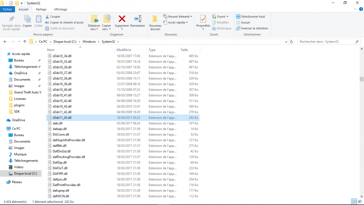Open the Licenses folder in sidebar

click(x=20, y=99)
